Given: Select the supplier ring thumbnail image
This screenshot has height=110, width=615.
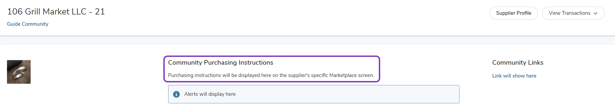Looking at the screenshot, I should coord(19,72).
